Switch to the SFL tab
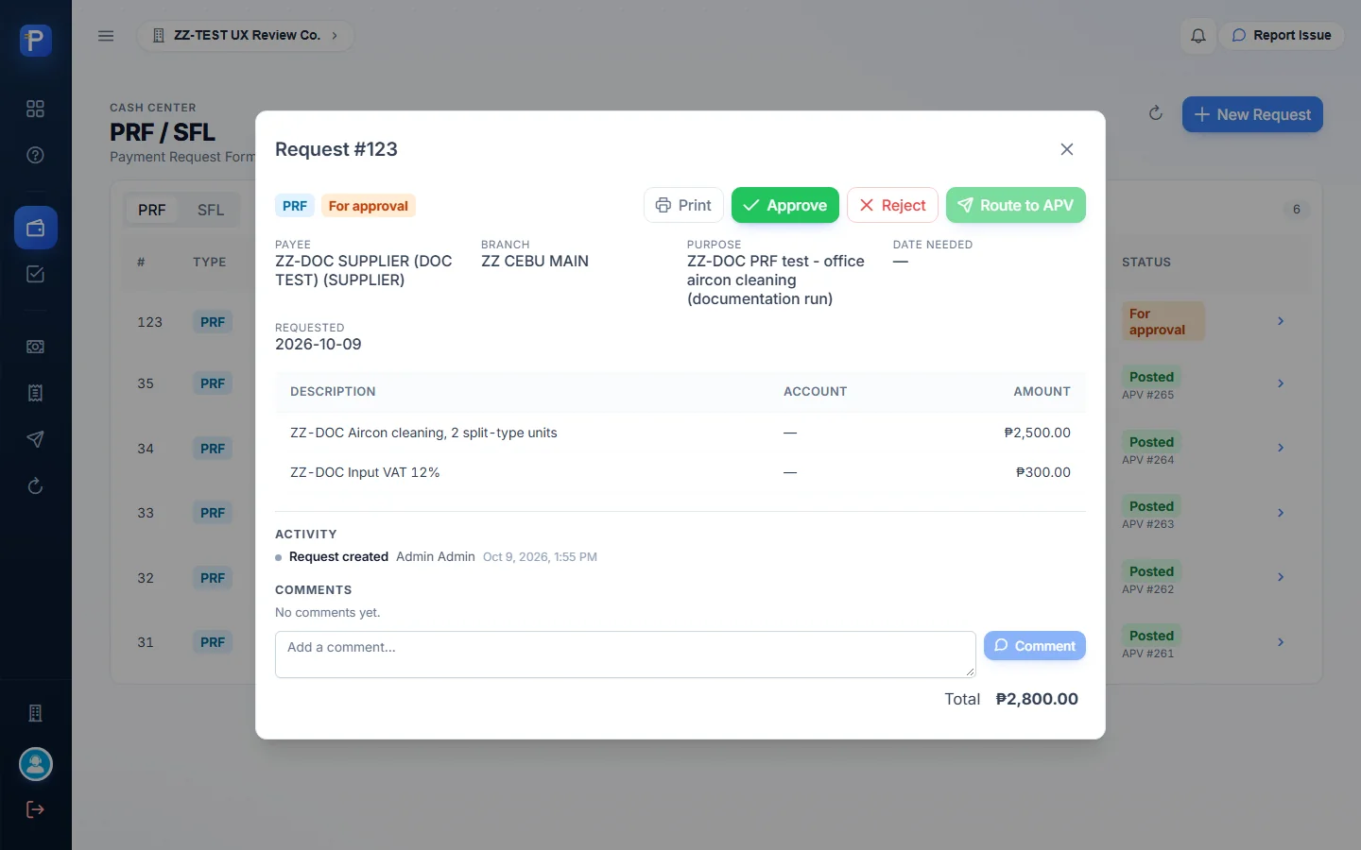Viewport: 1361px width, 850px height. pos(211,210)
